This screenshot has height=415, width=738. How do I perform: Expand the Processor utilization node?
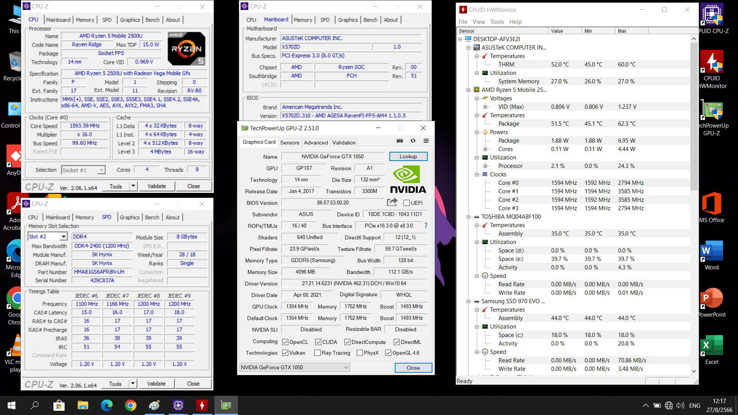485,166
